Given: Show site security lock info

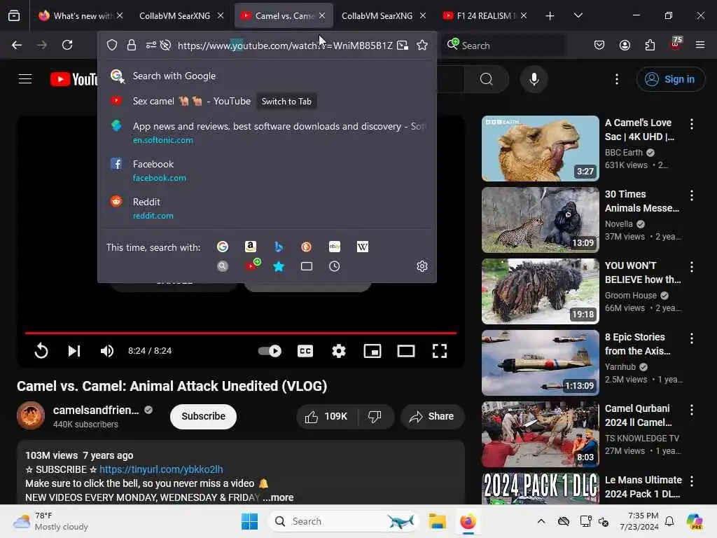Looking at the screenshot, I should tap(132, 45).
